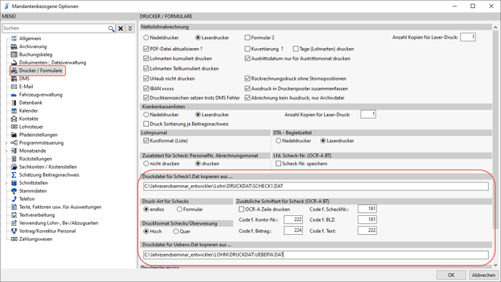Expand the Monatsende tree node

coord(7,150)
